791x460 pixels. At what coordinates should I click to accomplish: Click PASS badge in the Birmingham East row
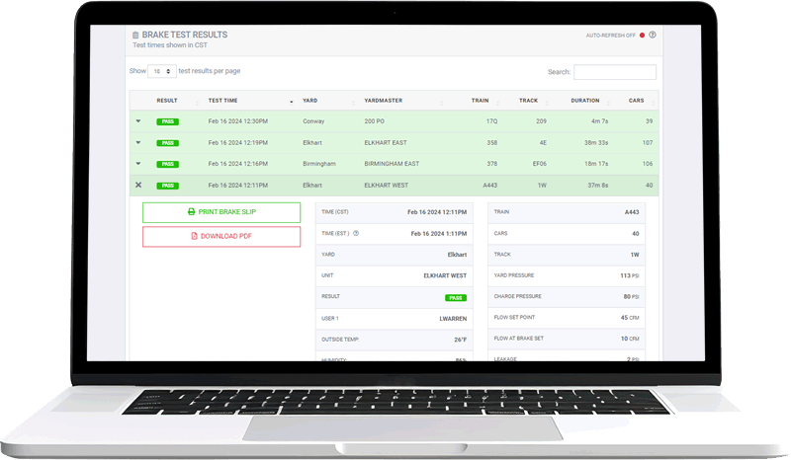(x=167, y=164)
